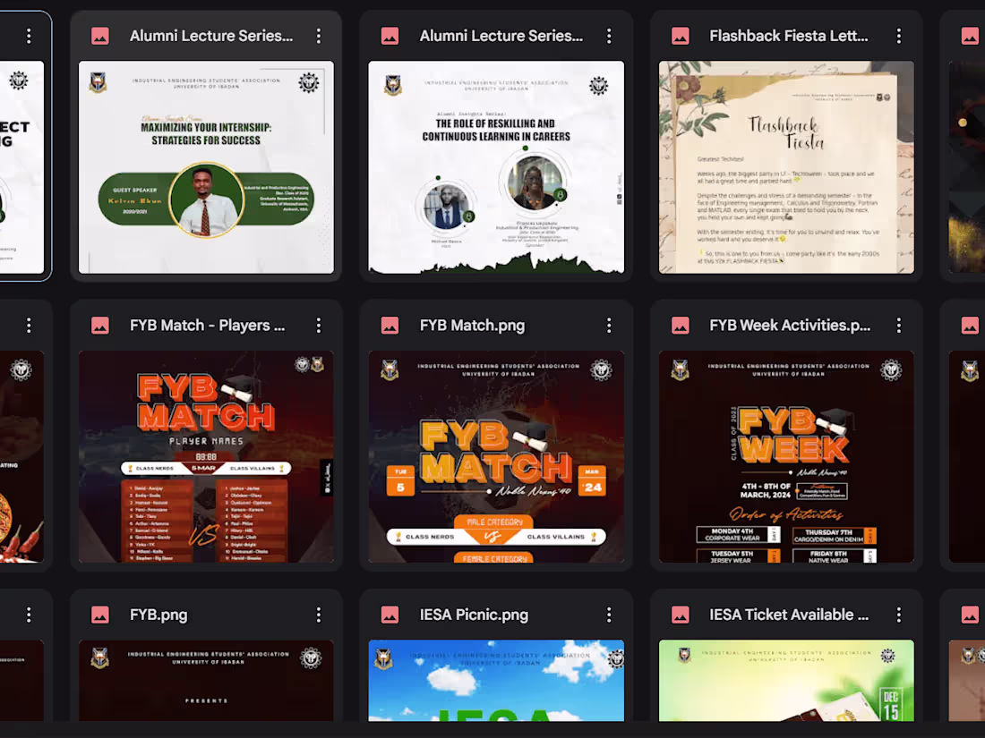
Task: Open more options for IESA Ticket Available file
Action: [899, 615]
